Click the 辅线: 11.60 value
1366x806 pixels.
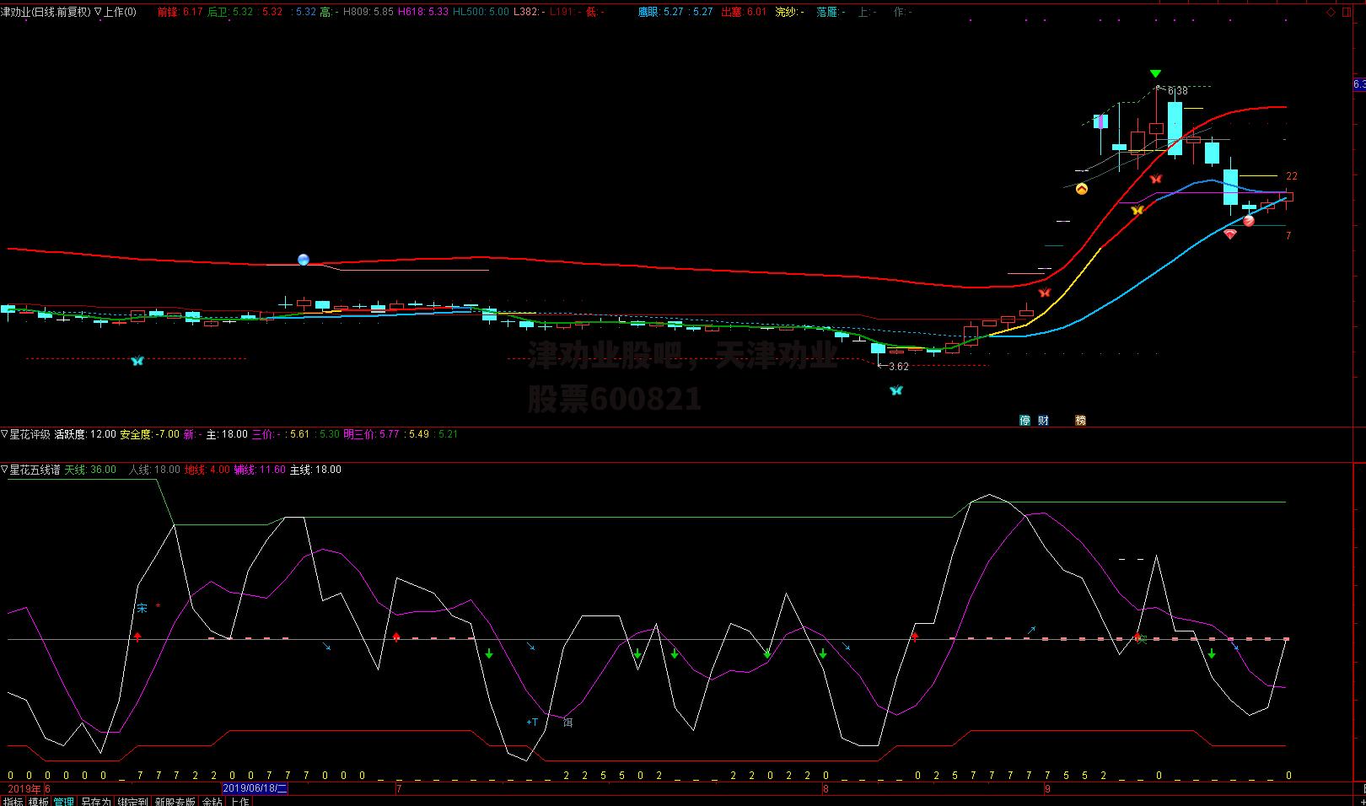click(x=260, y=470)
